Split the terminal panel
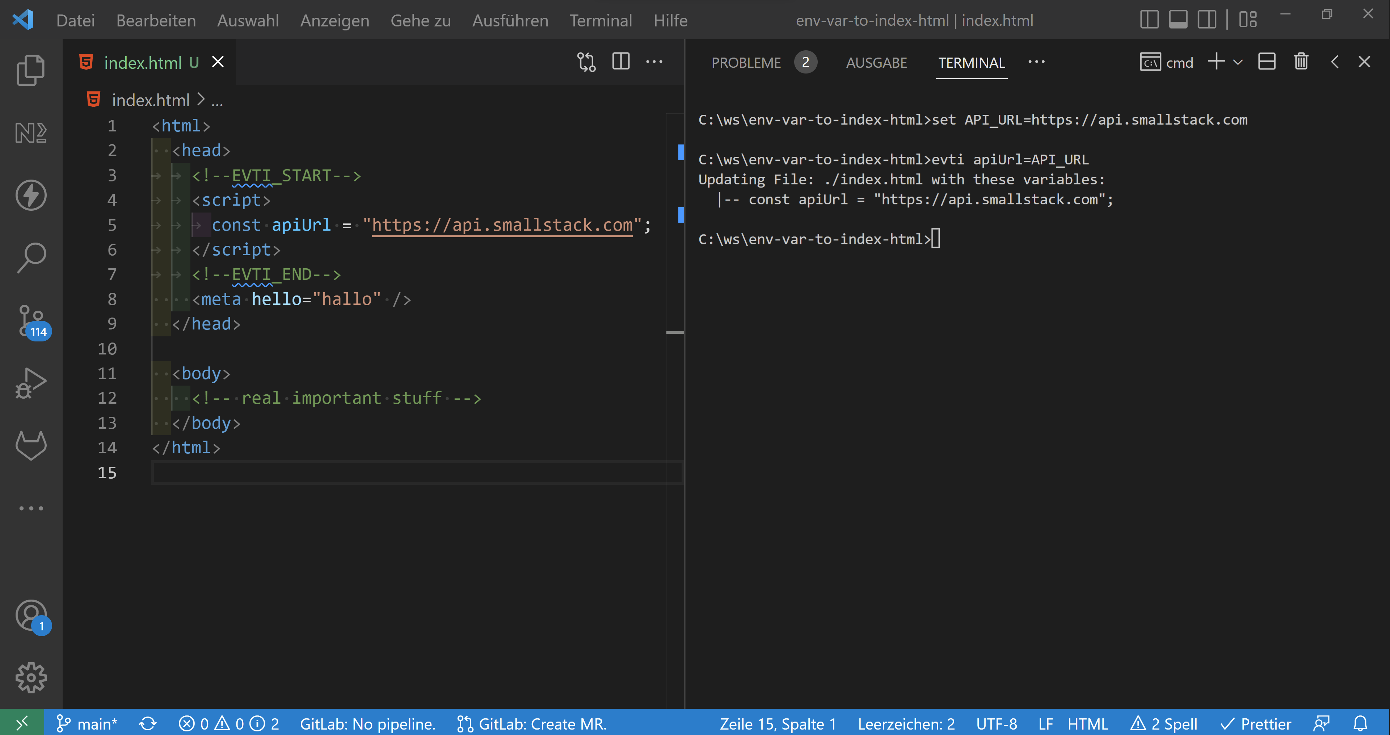1390x735 pixels. tap(1267, 62)
